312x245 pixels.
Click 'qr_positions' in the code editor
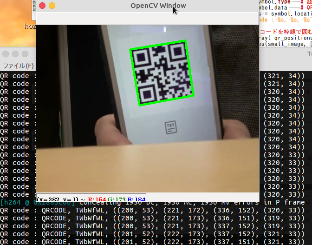click(293, 38)
